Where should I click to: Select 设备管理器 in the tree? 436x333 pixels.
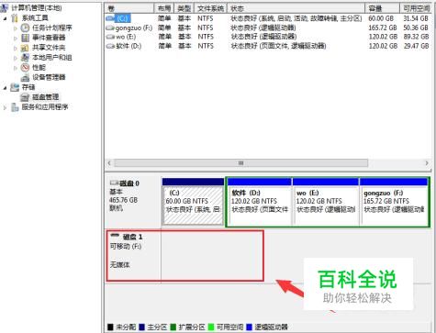pos(49,77)
